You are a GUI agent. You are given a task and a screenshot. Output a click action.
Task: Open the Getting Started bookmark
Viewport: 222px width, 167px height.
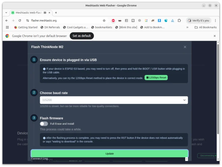pyautogui.click(x=26, y=27)
